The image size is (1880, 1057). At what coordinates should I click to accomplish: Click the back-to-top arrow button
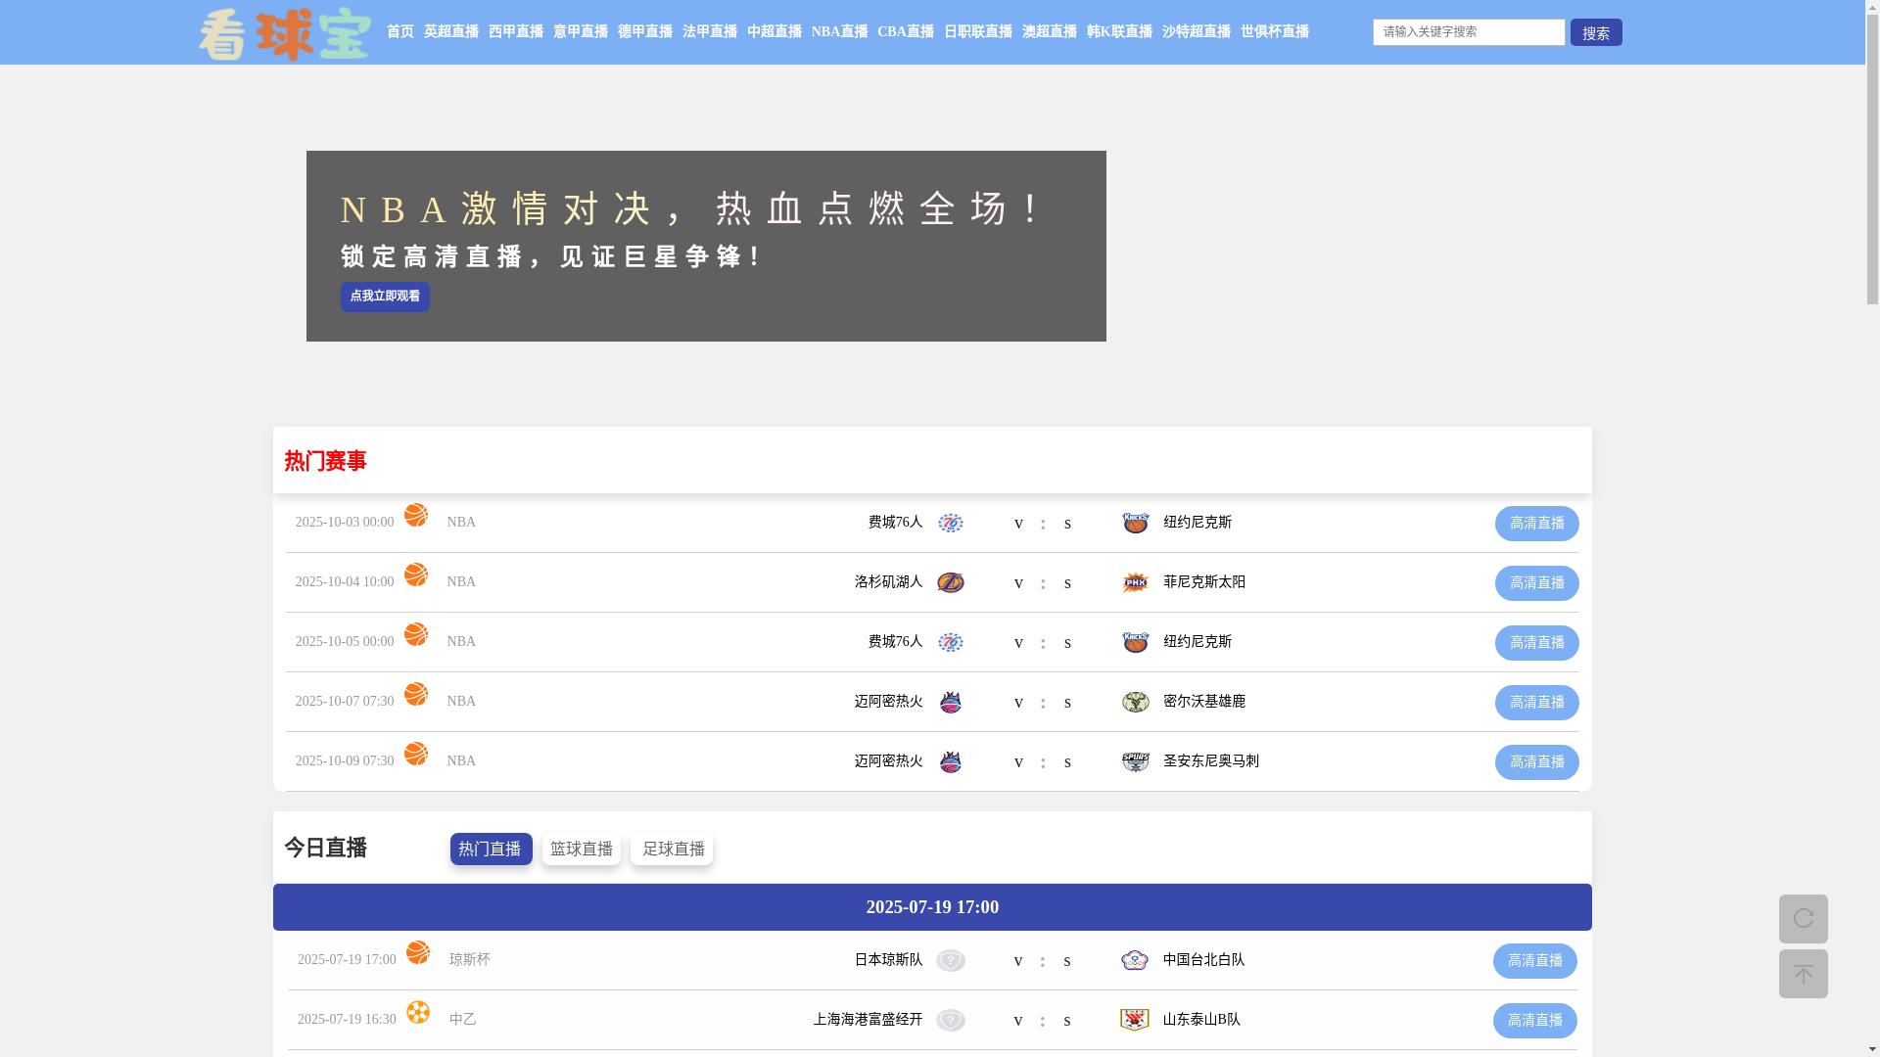(1803, 973)
